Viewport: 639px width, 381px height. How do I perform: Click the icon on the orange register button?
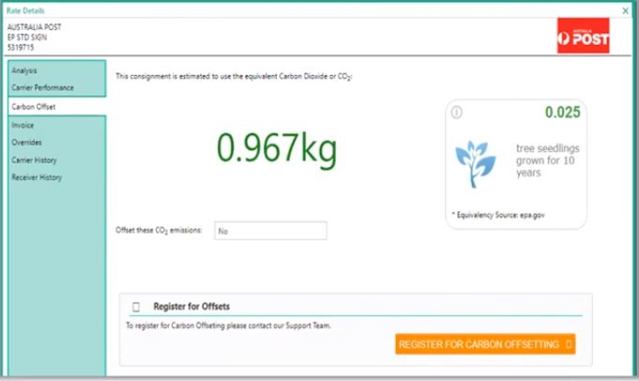click(568, 344)
